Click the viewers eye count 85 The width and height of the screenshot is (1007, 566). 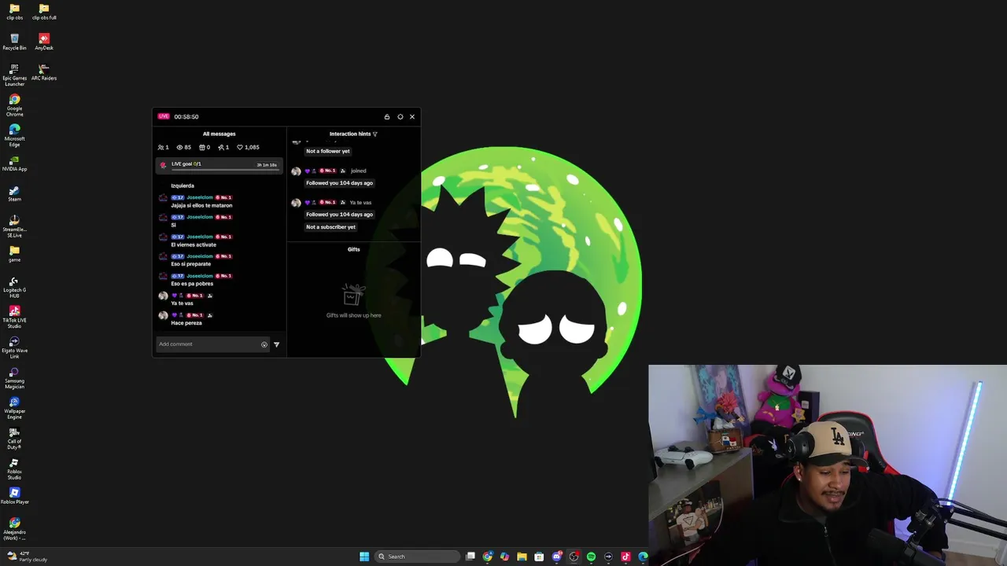(x=183, y=147)
